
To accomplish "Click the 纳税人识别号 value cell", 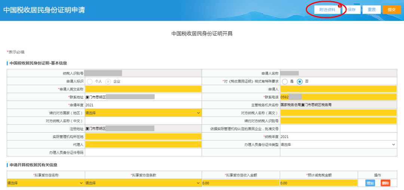I will click(143, 73).
